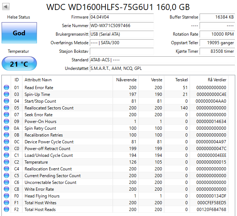The image size is (237, 216).
Task: Click the Buffer Størrelse field 16384 KB
Action: [x=217, y=17]
